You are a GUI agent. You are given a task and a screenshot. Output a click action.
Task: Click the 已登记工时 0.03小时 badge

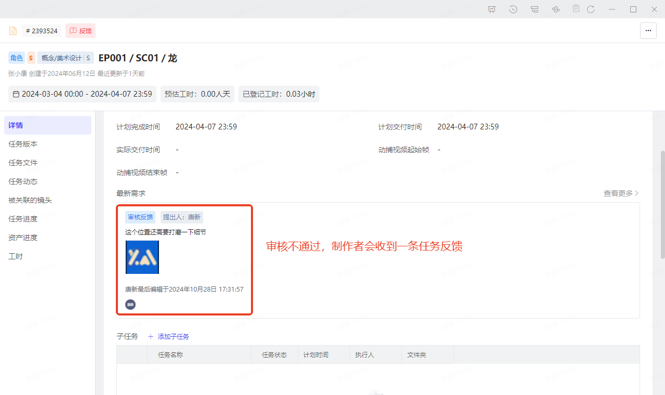(x=278, y=94)
